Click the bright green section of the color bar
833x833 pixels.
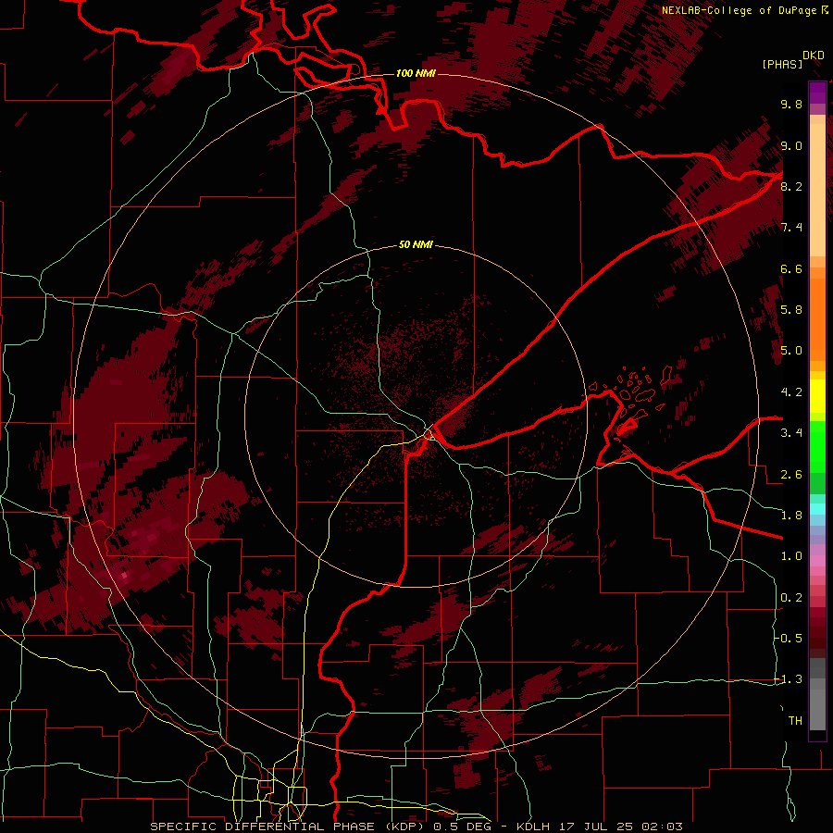(x=817, y=446)
